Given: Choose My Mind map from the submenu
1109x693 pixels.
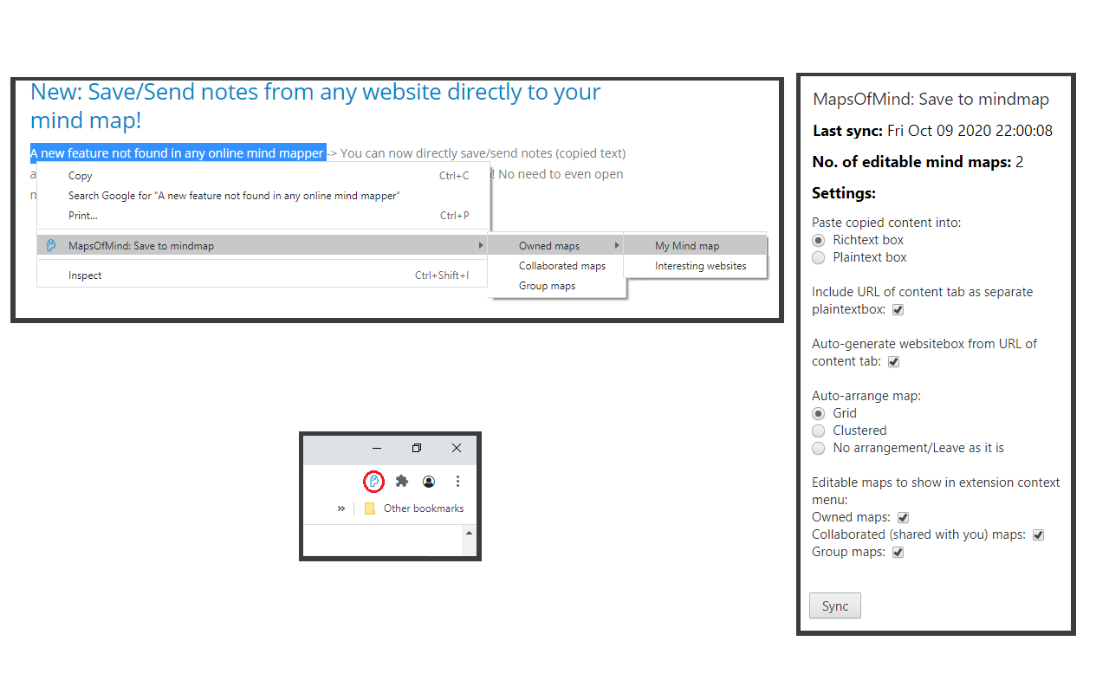Looking at the screenshot, I should pyautogui.click(x=687, y=245).
